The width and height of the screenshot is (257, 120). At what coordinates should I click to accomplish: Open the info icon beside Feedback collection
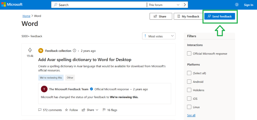(74, 51)
